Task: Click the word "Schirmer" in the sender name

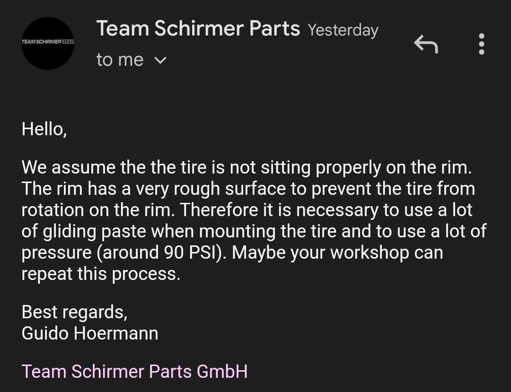Action: (x=199, y=28)
